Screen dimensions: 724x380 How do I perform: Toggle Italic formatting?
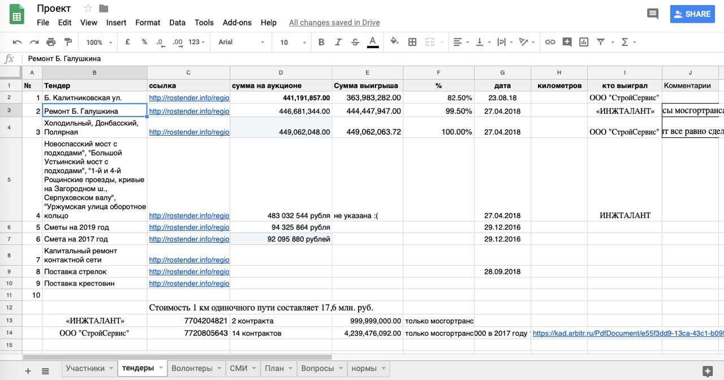338,42
